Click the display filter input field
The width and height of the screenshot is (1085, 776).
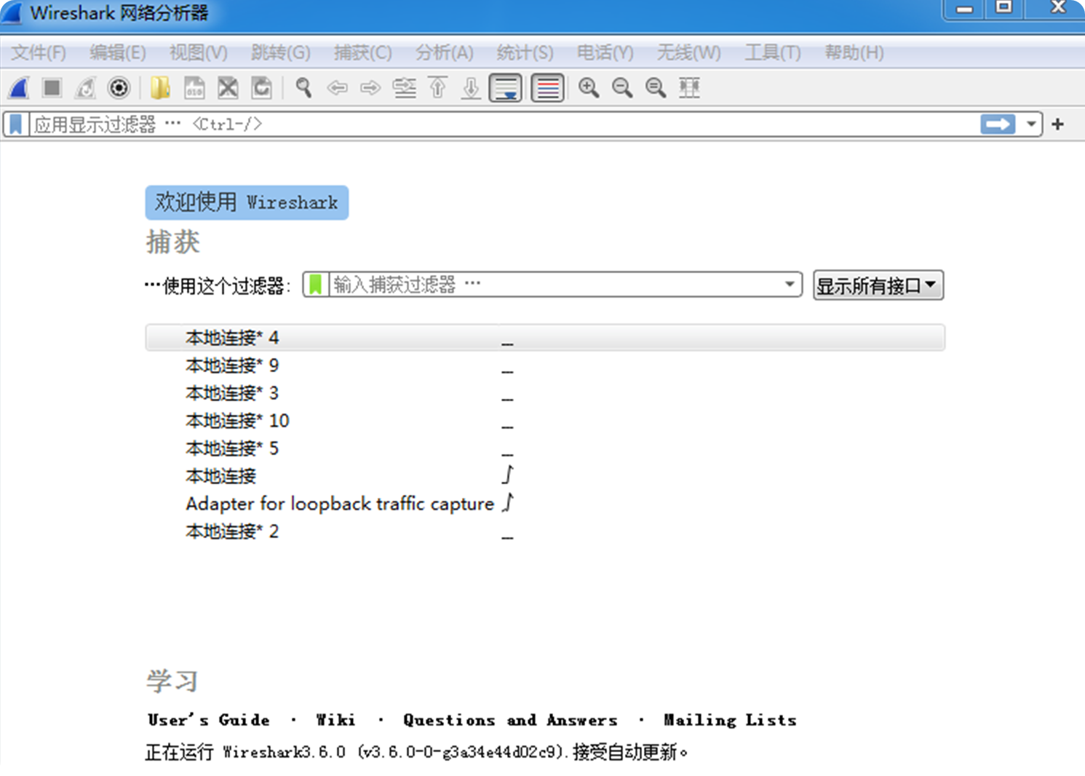coord(502,124)
